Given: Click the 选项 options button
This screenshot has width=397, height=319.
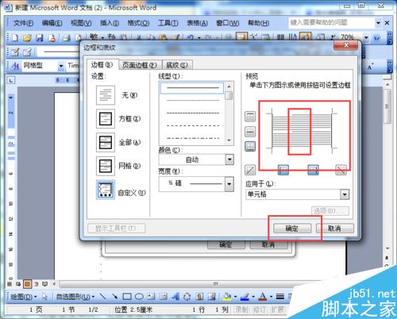Looking at the screenshot, I should [x=330, y=211].
